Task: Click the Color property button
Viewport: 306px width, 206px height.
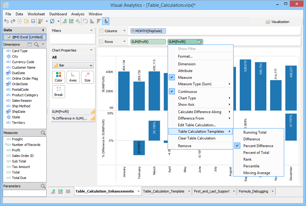Action: click(59, 77)
